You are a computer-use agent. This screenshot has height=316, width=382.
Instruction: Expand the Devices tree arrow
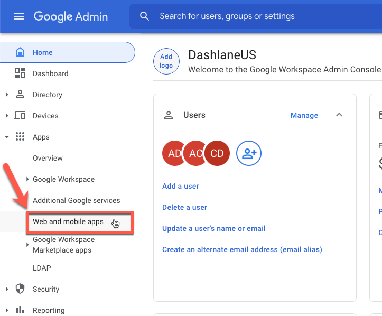click(7, 116)
